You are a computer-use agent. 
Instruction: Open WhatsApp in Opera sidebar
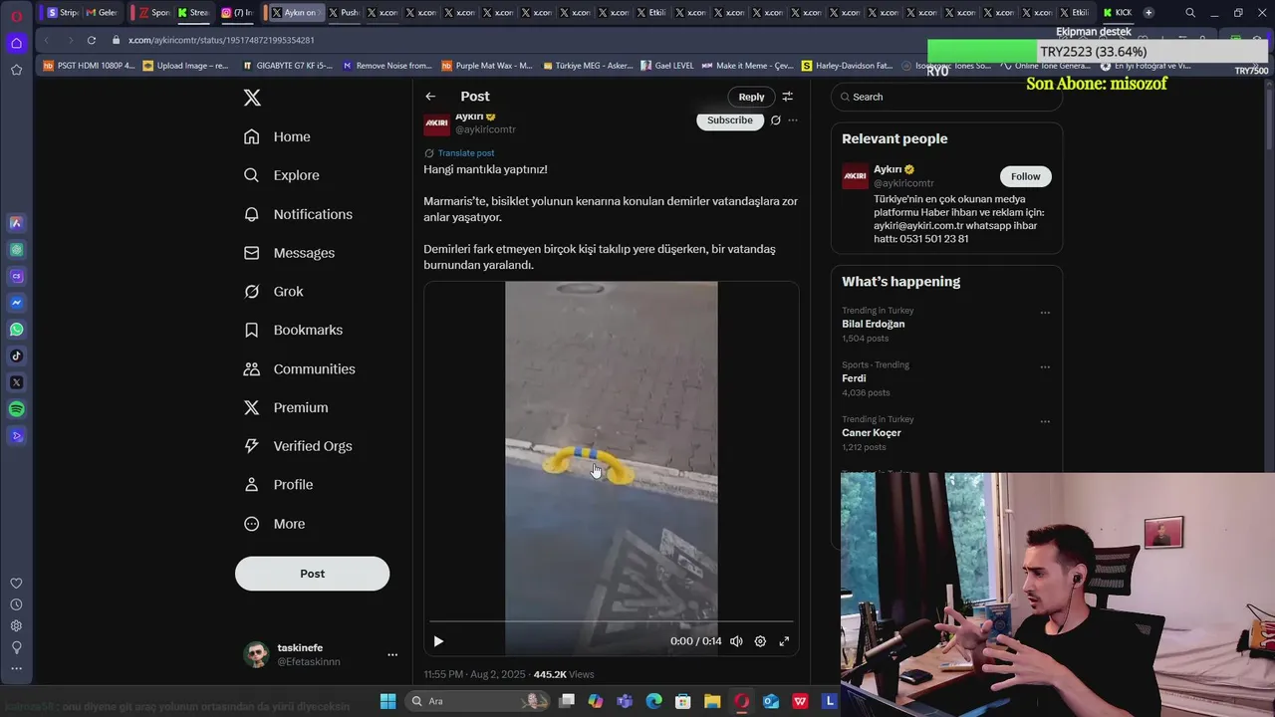click(x=16, y=330)
